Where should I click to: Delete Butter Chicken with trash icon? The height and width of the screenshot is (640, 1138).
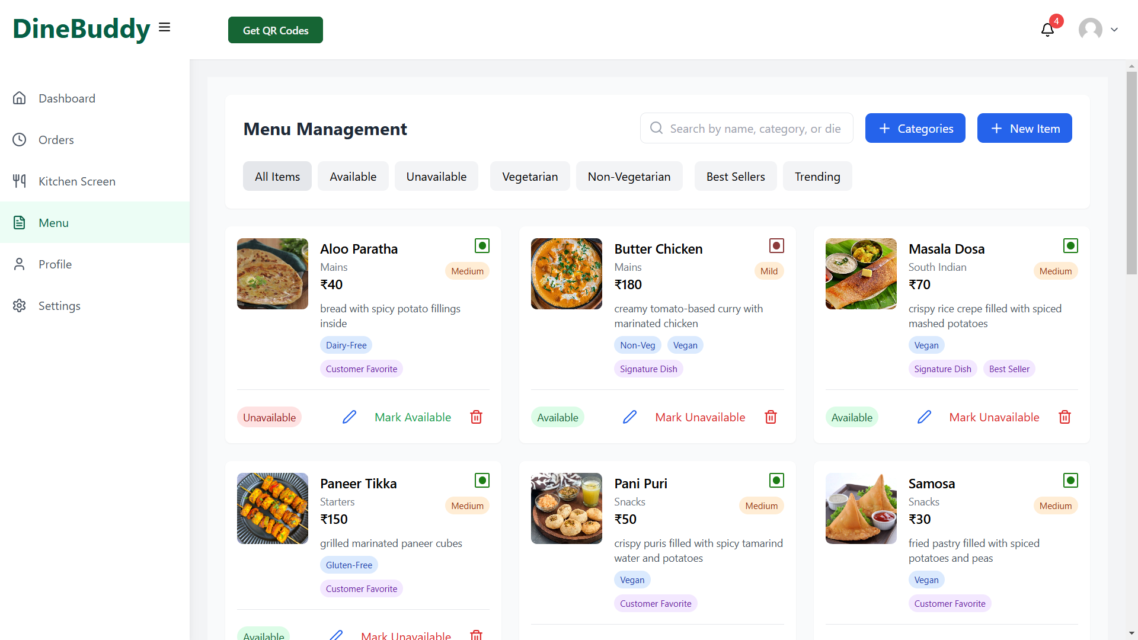tap(771, 417)
